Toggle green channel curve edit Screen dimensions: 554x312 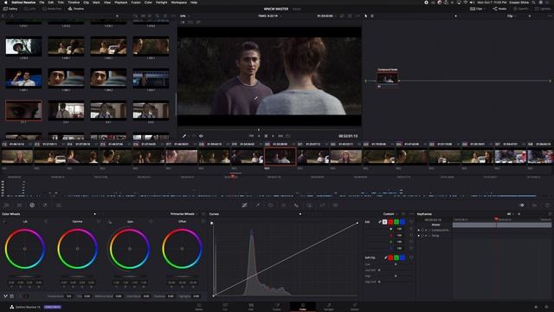tap(396, 222)
